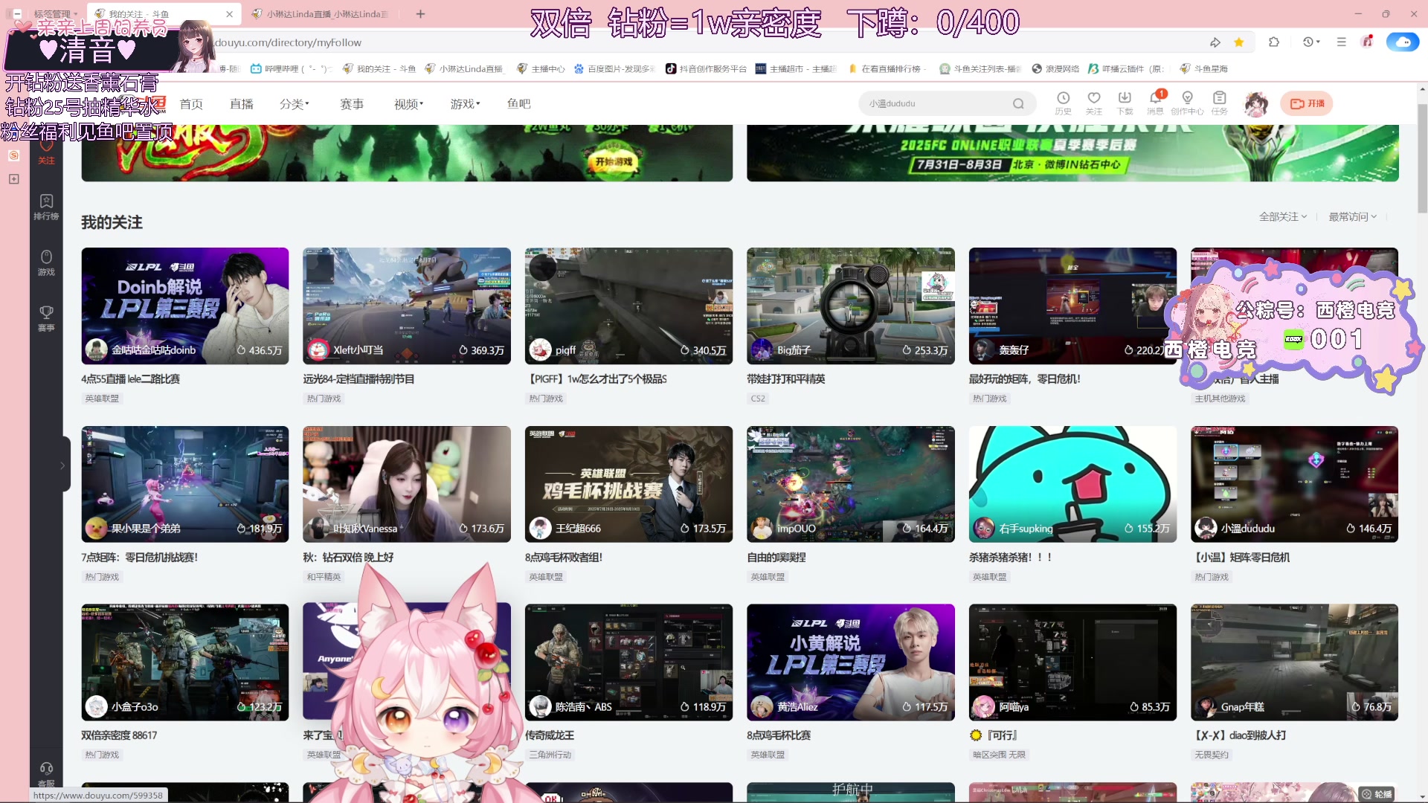Go to 赛事 nav tab
Viewport: 1428px width, 803px height.
(352, 104)
